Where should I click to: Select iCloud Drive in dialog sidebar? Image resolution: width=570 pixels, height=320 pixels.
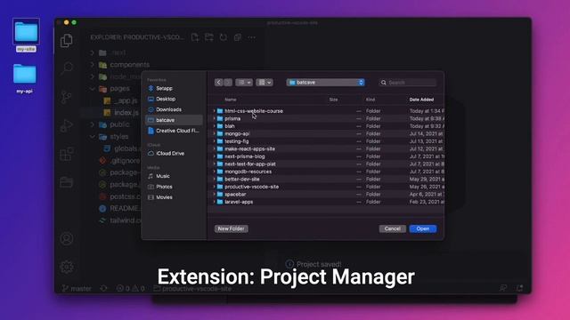click(x=174, y=154)
